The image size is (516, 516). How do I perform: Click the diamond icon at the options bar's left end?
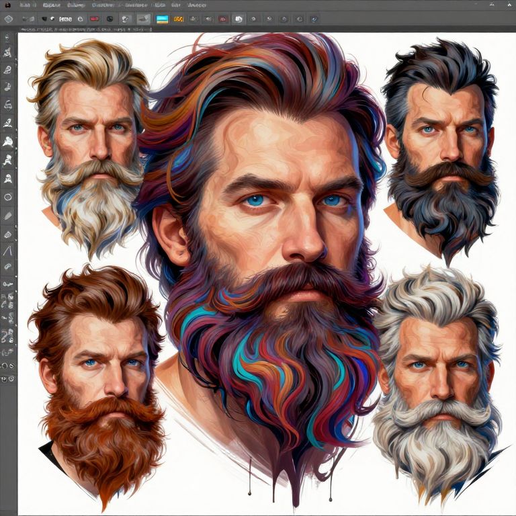[9, 19]
